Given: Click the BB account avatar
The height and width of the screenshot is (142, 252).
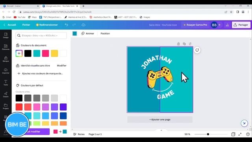Looking at the screenshot, I should point(214,25).
